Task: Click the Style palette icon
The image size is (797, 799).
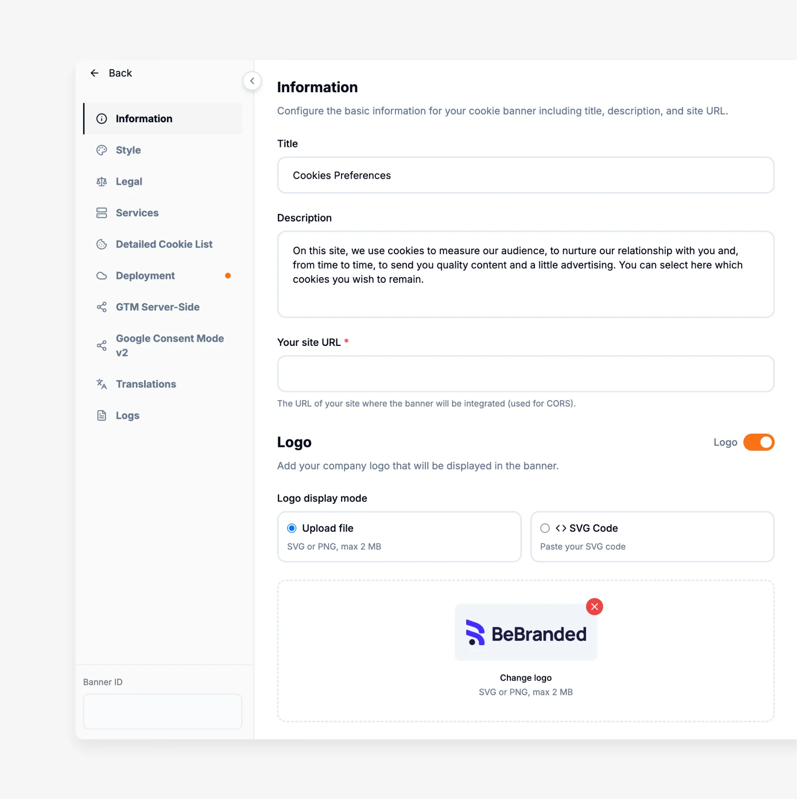Action: (x=101, y=150)
